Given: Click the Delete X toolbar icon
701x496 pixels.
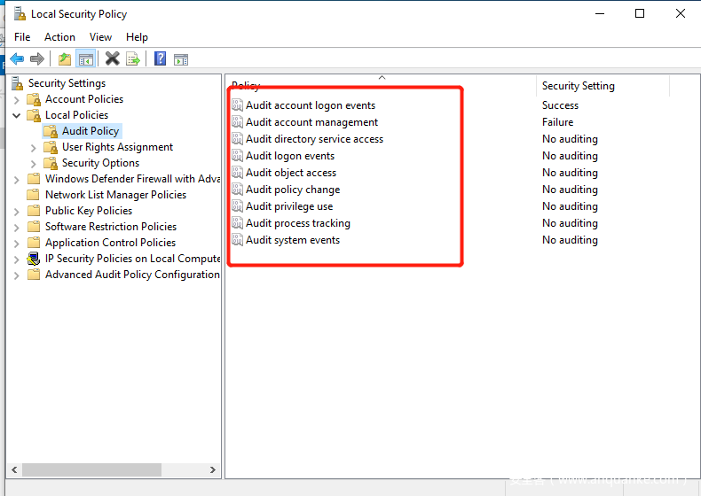Looking at the screenshot, I should [x=112, y=58].
